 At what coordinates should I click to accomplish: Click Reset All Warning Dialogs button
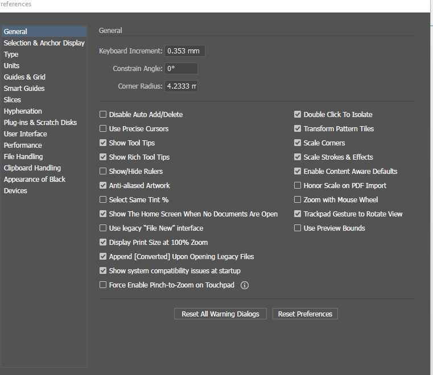coord(220,314)
